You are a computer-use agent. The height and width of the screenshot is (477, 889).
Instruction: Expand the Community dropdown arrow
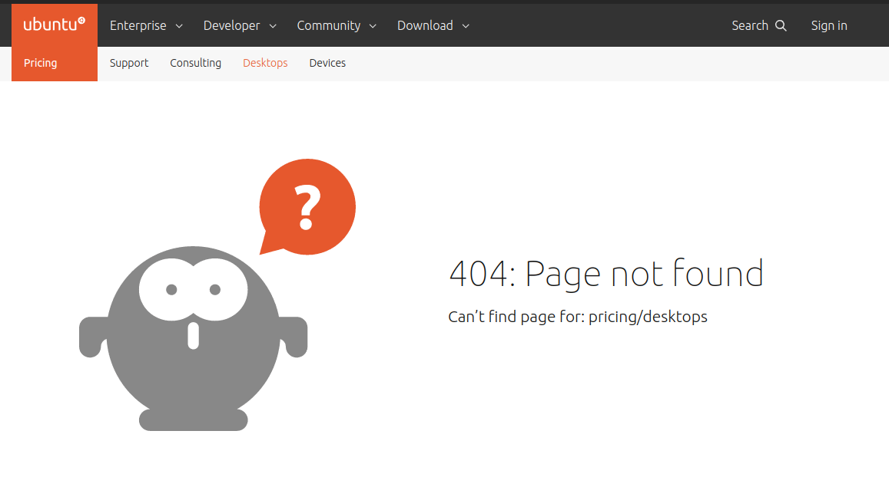373,25
